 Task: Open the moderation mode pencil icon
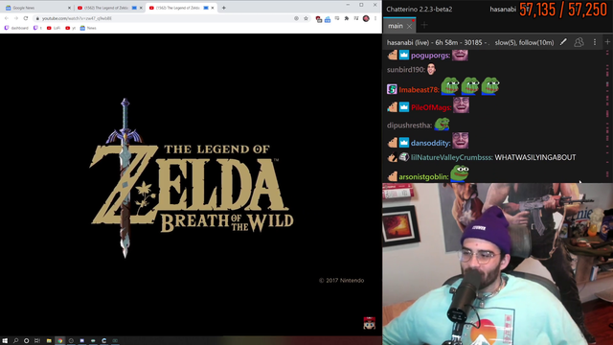click(563, 42)
